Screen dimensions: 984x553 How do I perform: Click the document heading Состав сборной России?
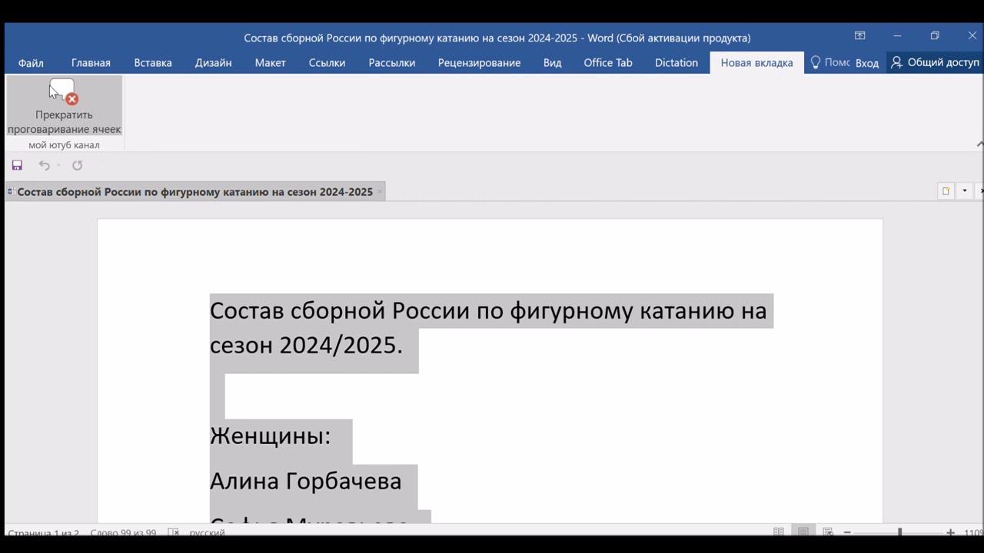[x=488, y=311]
